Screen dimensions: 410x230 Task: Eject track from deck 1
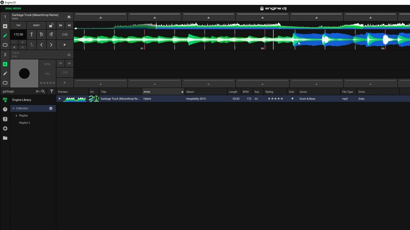click(x=69, y=17)
